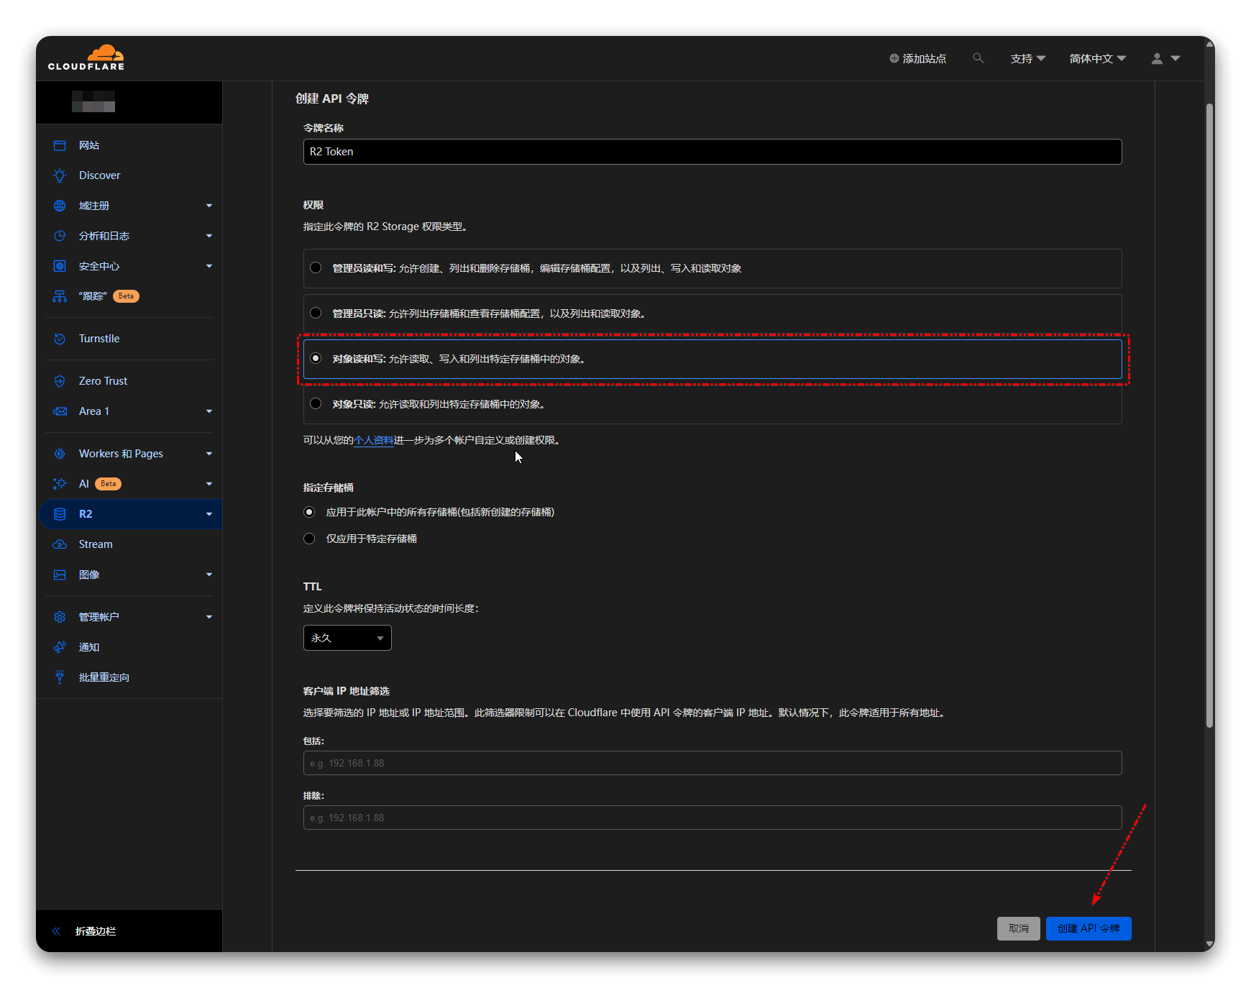Open the TTL 永久 dropdown

347,638
